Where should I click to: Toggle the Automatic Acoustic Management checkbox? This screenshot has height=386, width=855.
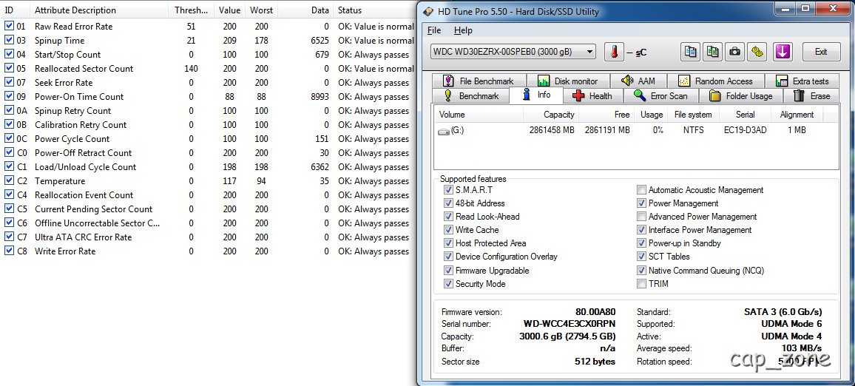(641, 190)
